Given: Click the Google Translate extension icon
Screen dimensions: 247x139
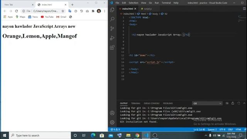Looking at the screenshot, I should point(70,11).
